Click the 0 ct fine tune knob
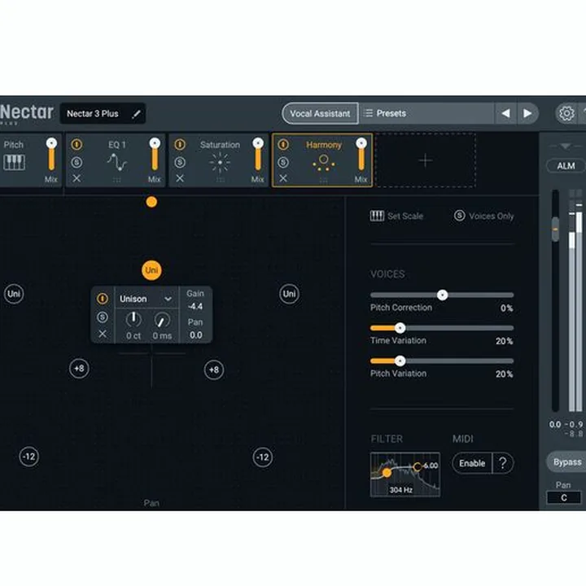The image size is (586, 586). (x=133, y=320)
